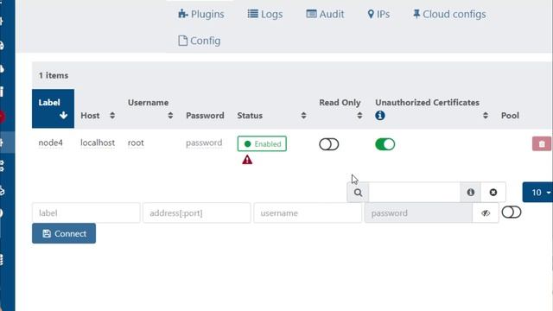Click the Audit icon

[x=311, y=14]
